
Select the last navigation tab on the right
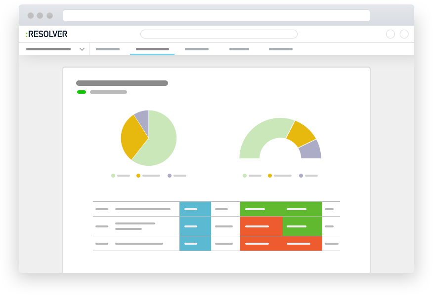[281, 49]
